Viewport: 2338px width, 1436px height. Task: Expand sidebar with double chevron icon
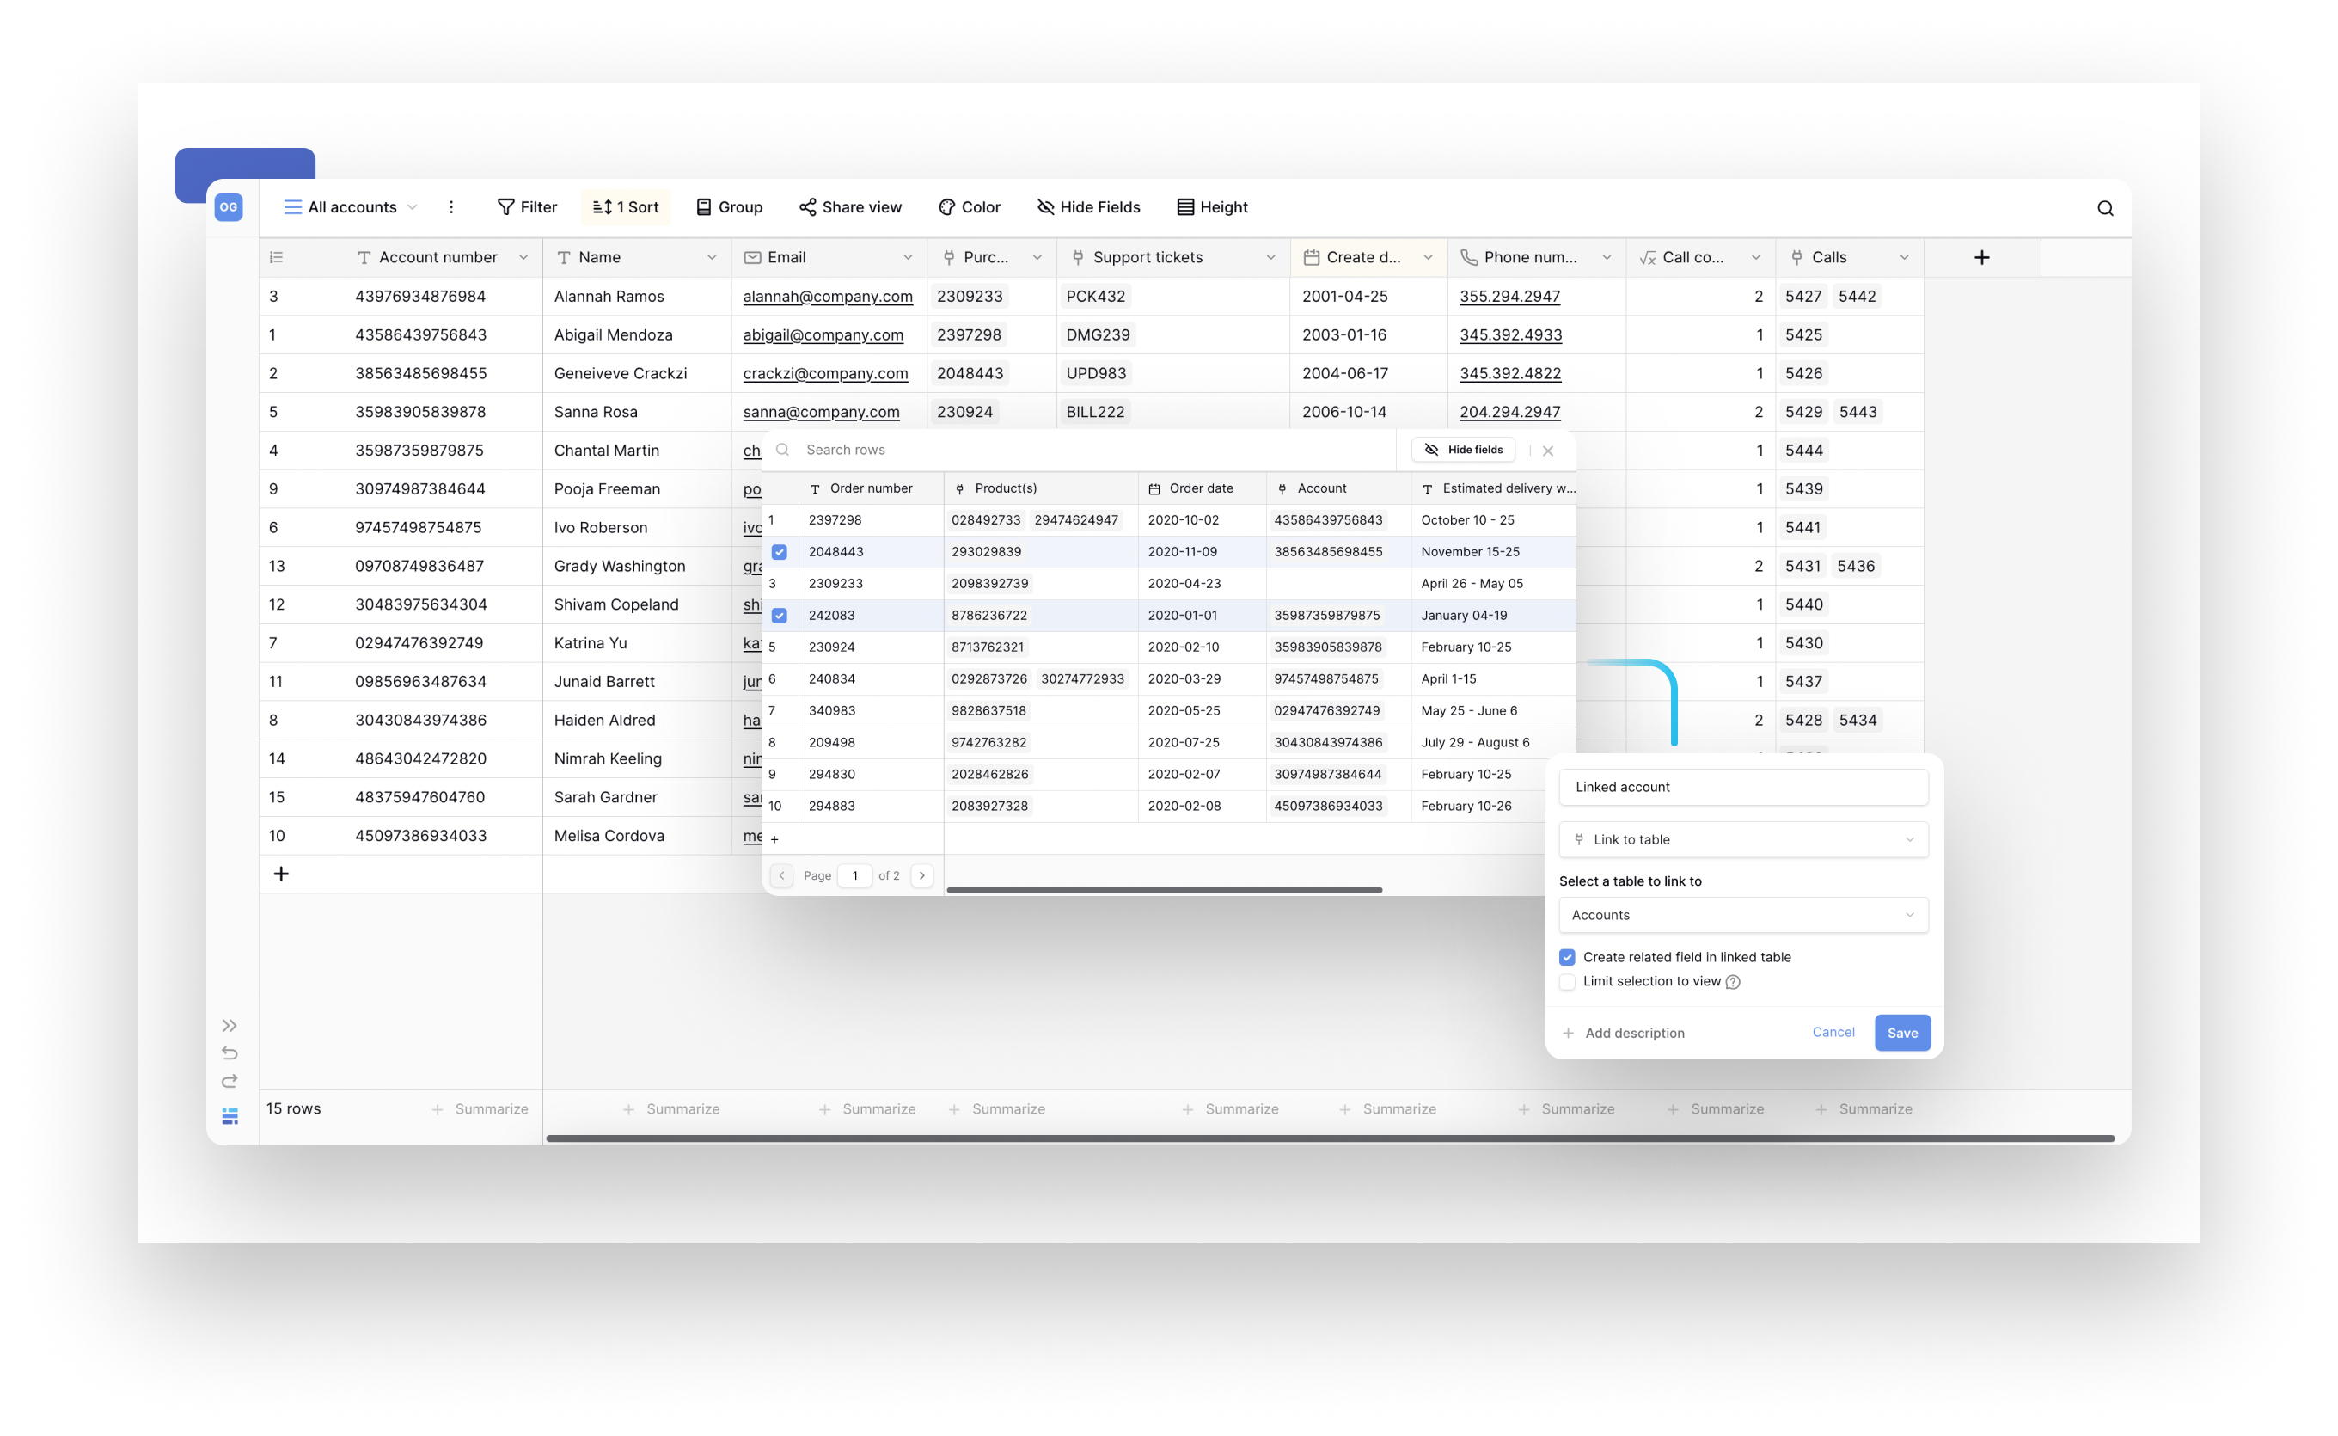(230, 1025)
